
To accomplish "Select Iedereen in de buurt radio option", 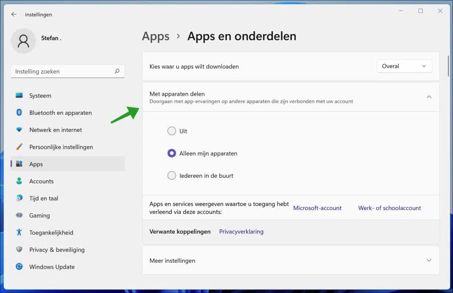I will tap(172, 175).
